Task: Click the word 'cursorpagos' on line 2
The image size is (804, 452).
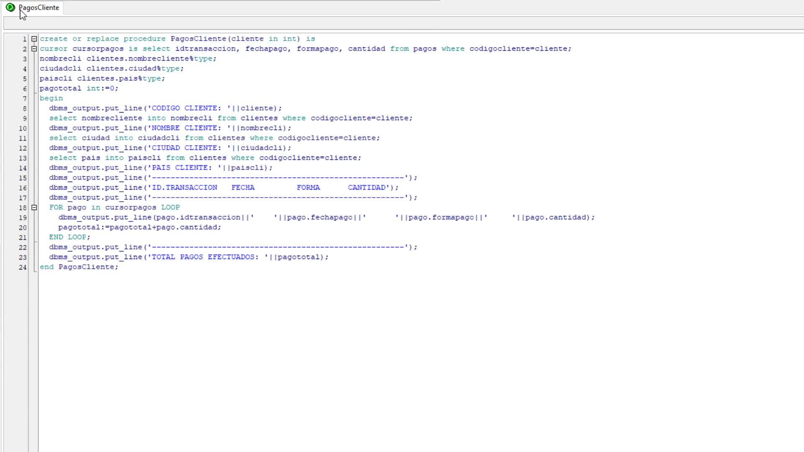Action: point(98,49)
